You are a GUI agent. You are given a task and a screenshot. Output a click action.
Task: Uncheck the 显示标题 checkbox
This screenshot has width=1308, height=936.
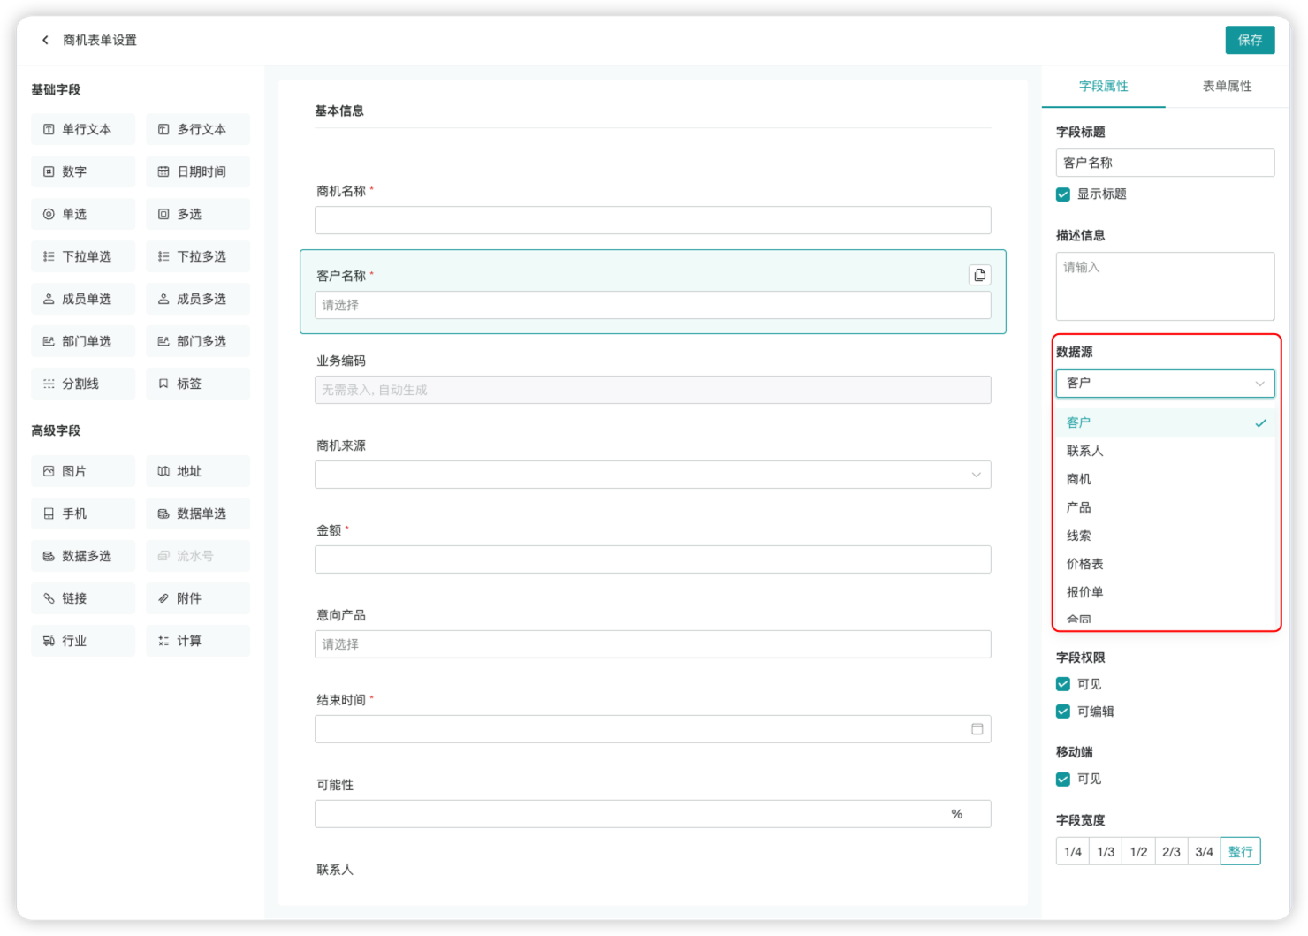coord(1063,194)
